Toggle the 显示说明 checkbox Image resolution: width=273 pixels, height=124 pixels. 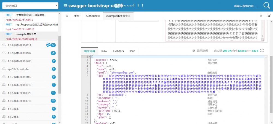[194, 51]
